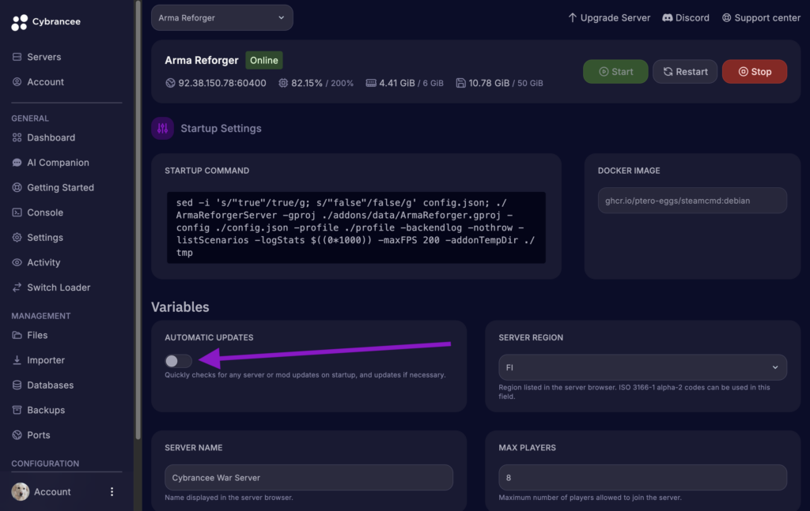
Task: Click the disk icon beside 10.78 GiB
Action: [x=460, y=82]
